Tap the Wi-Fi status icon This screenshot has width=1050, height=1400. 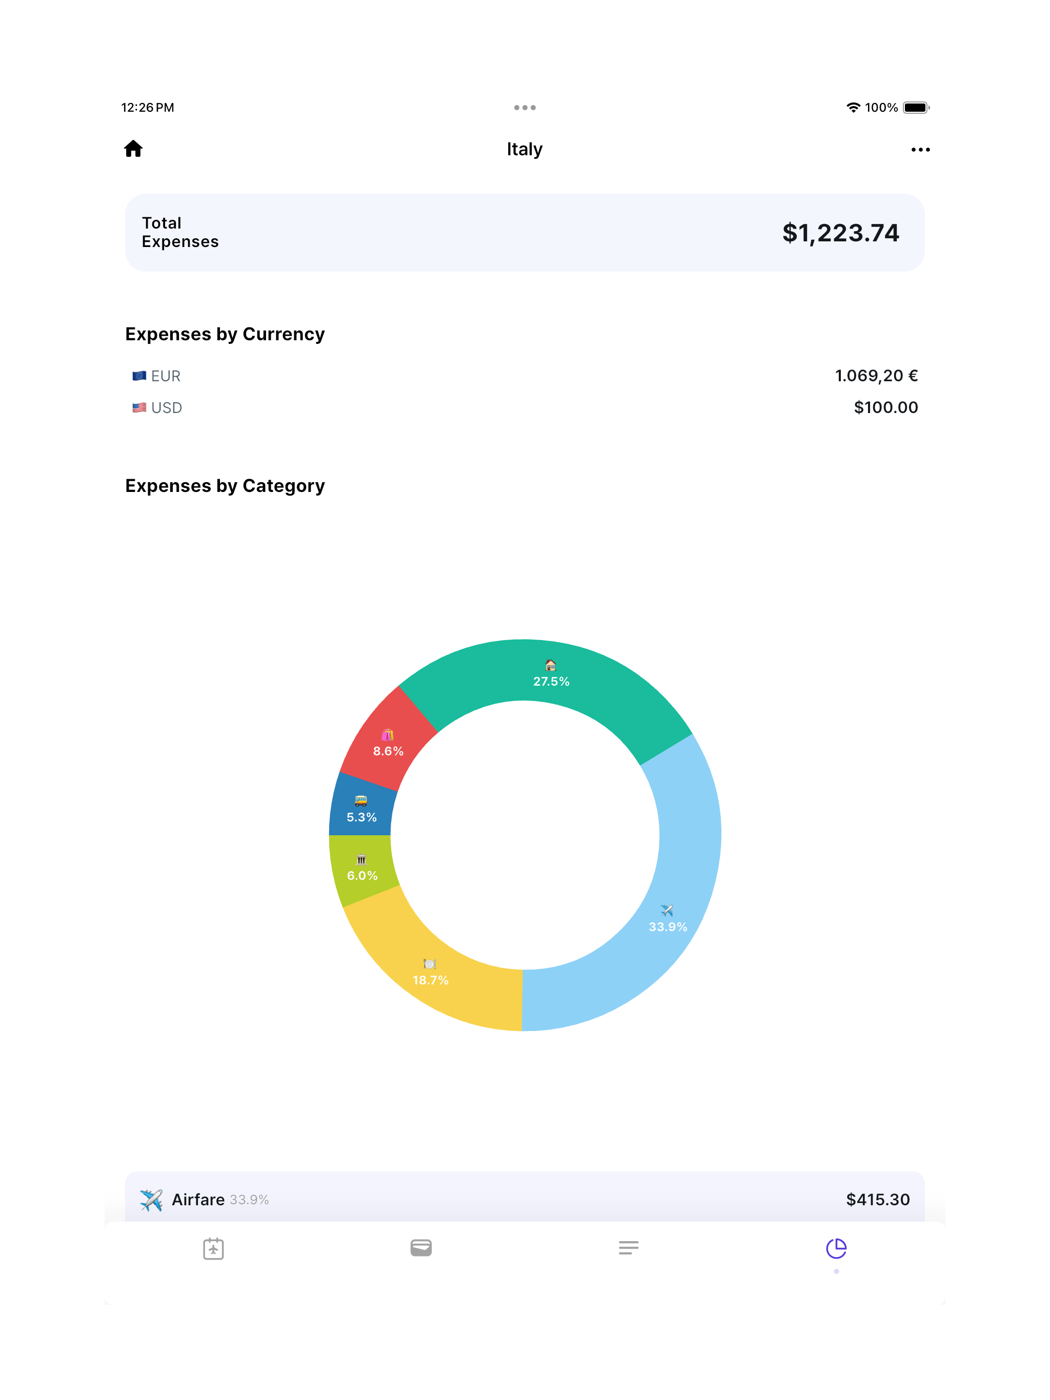tap(853, 108)
